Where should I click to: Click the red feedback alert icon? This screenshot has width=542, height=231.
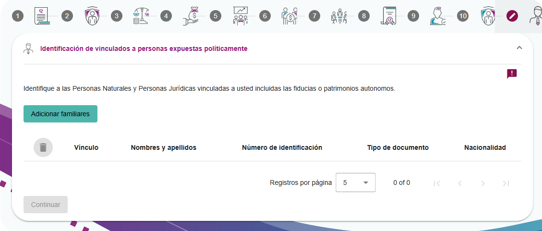(x=512, y=73)
